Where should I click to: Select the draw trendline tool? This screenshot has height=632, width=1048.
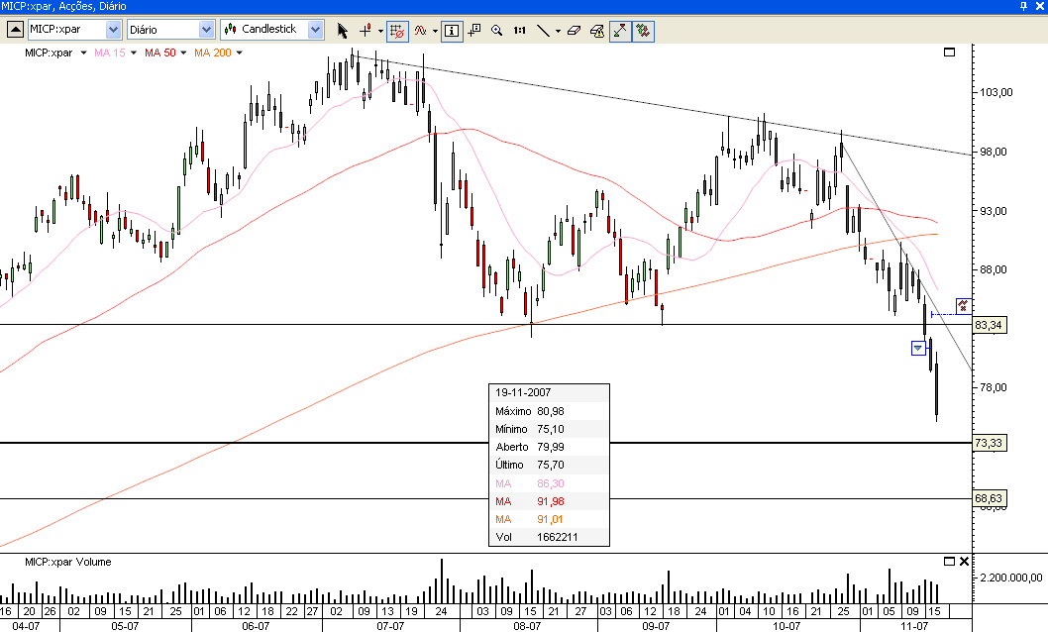[x=544, y=31]
